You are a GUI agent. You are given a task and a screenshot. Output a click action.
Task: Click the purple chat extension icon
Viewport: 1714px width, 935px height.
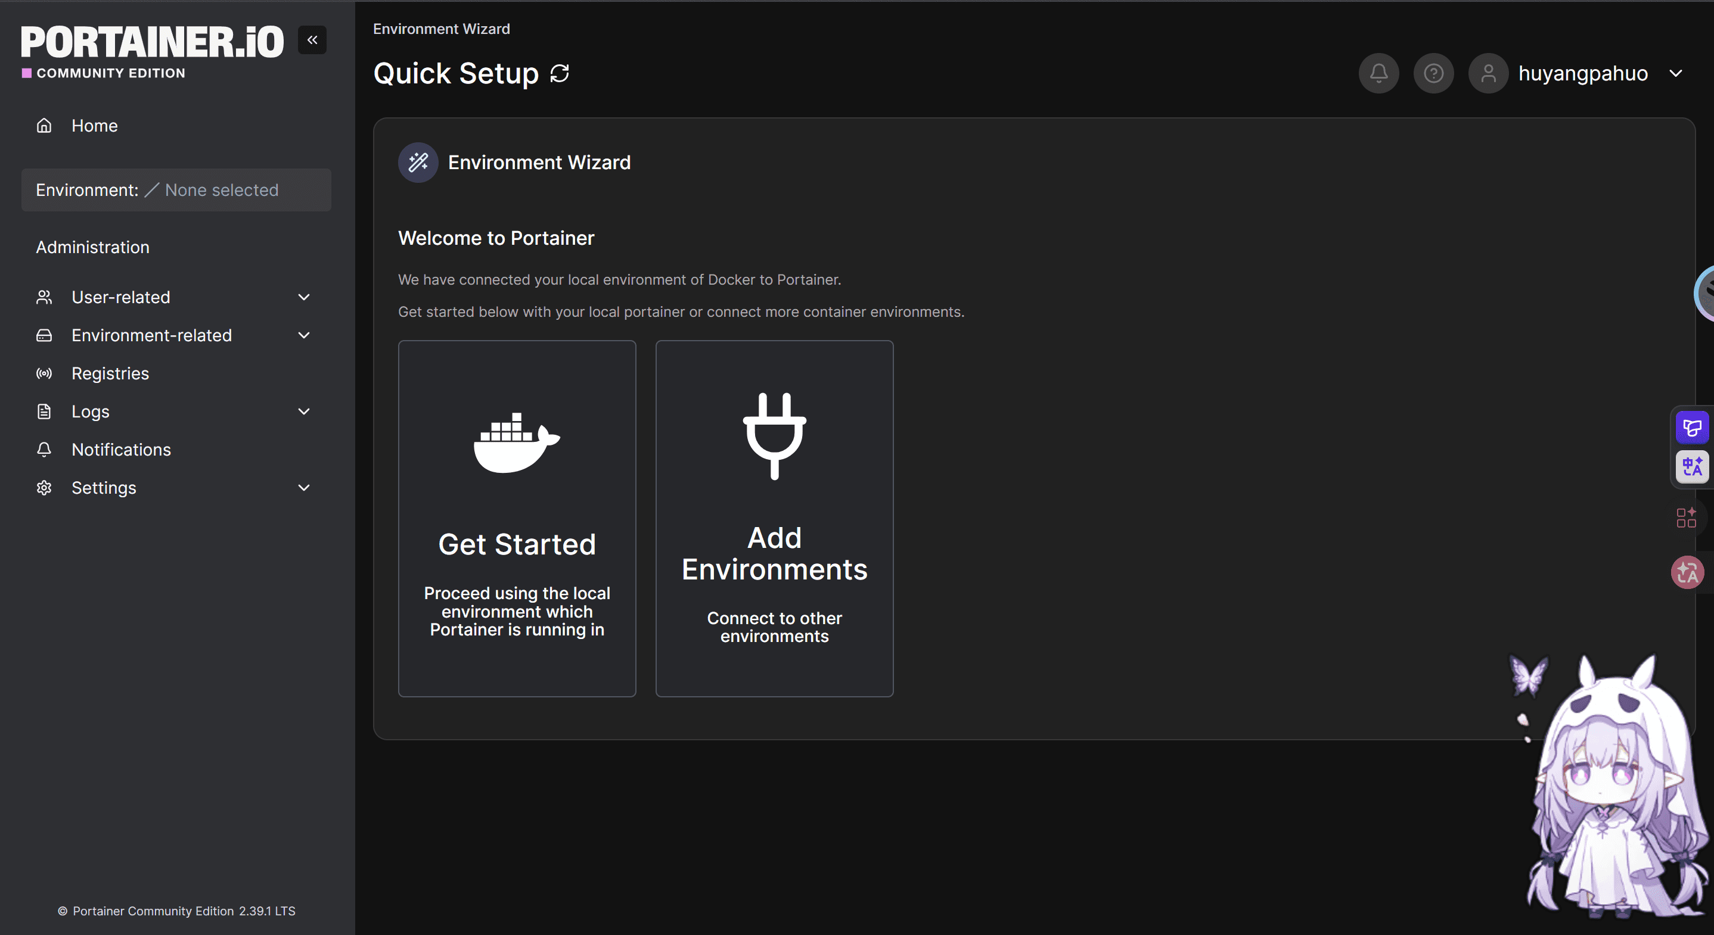coord(1691,428)
